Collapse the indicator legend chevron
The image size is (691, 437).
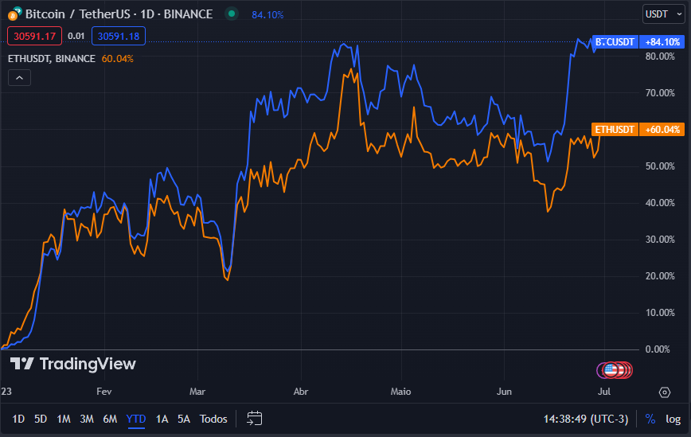(x=19, y=78)
